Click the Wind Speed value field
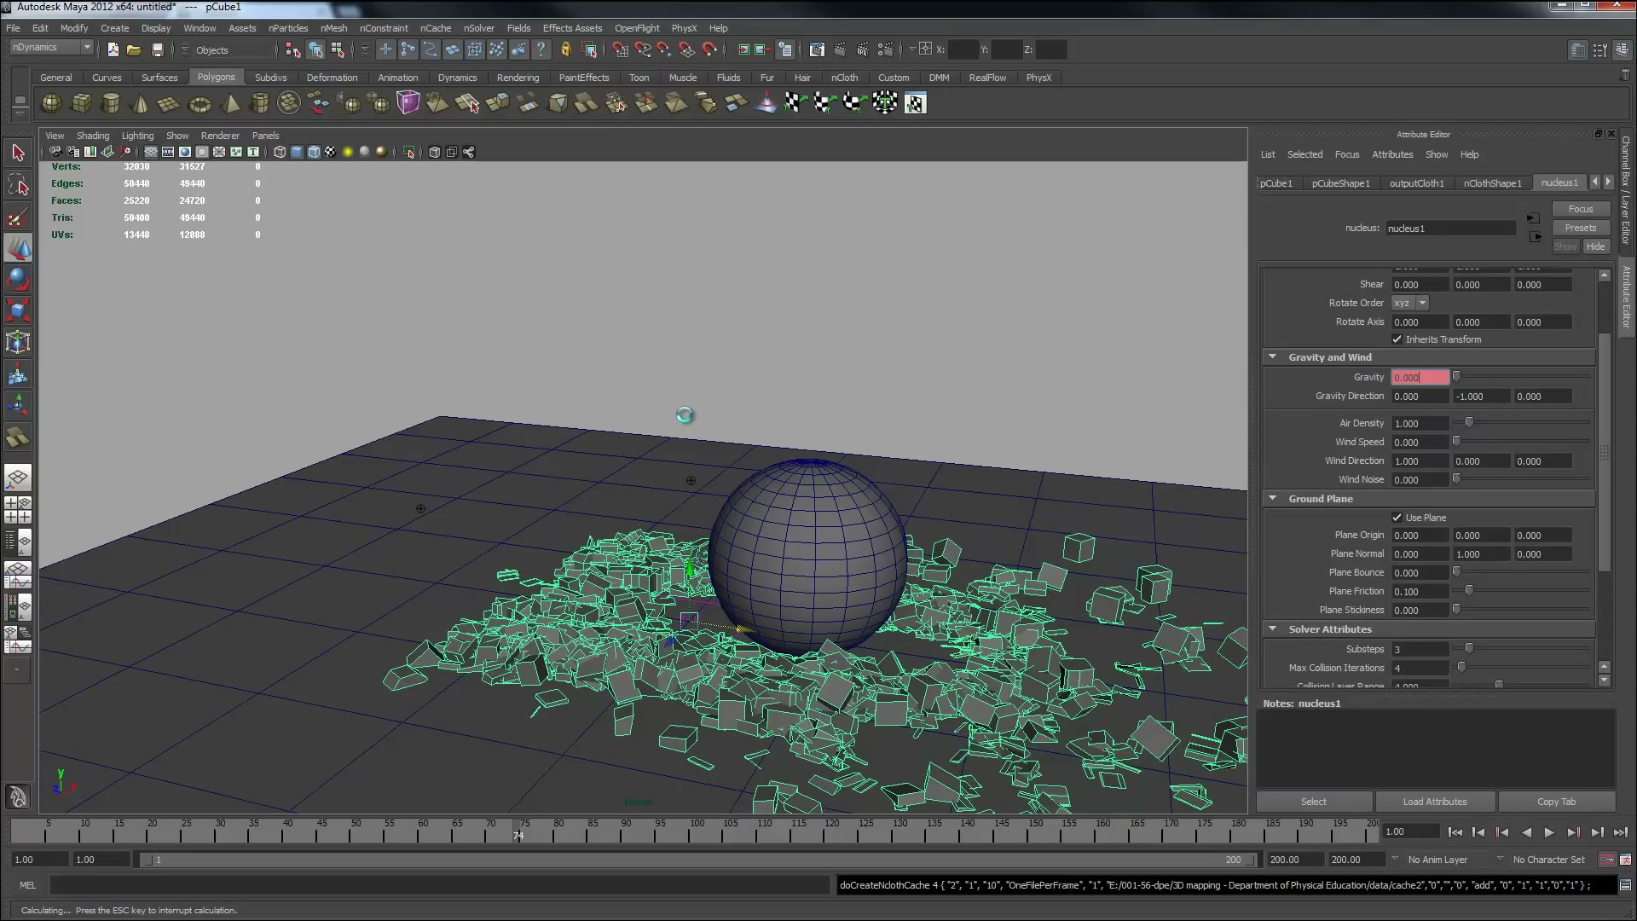The height and width of the screenshot is (921, 1637). coord(1420,442)
